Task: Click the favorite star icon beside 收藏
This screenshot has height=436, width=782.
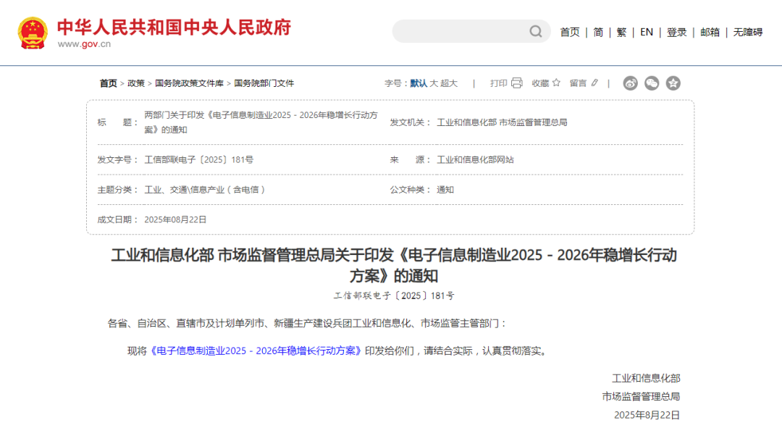Action: click(x=556, y=83)
